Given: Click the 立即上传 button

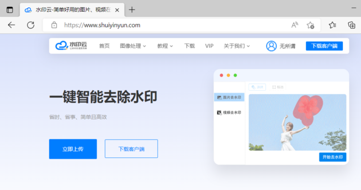Looking at the screenshot, I should click(x=72, y=149).
